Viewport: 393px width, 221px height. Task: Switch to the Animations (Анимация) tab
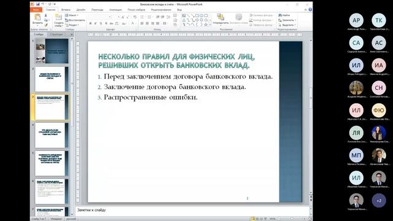pos(115,10)
